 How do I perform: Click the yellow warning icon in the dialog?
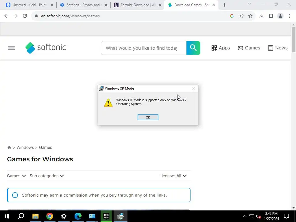coord(108,103)
